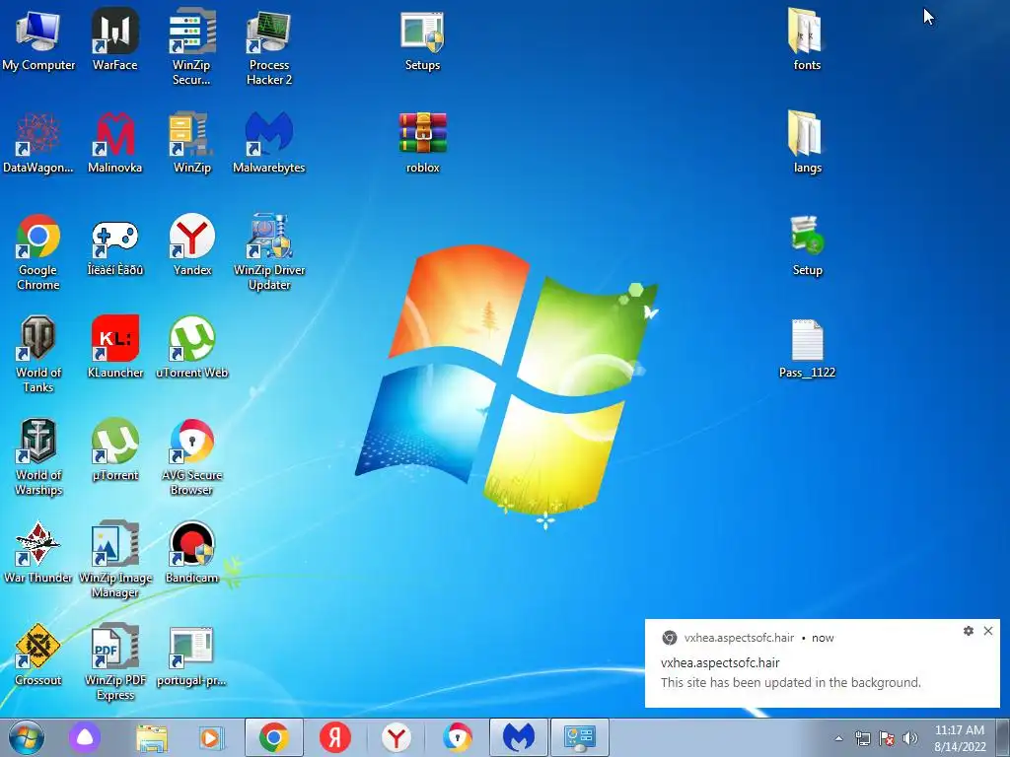
Task: Launch World of Warships
Action: point(38,457)
